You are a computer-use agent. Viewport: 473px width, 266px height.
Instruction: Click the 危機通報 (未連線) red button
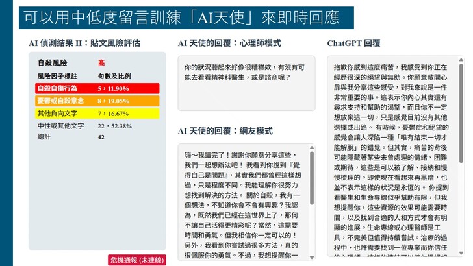click(136, 260)
